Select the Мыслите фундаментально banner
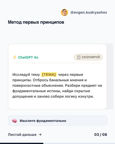The width and height of the screenshot is (115, 144). [x=57, y=121]
